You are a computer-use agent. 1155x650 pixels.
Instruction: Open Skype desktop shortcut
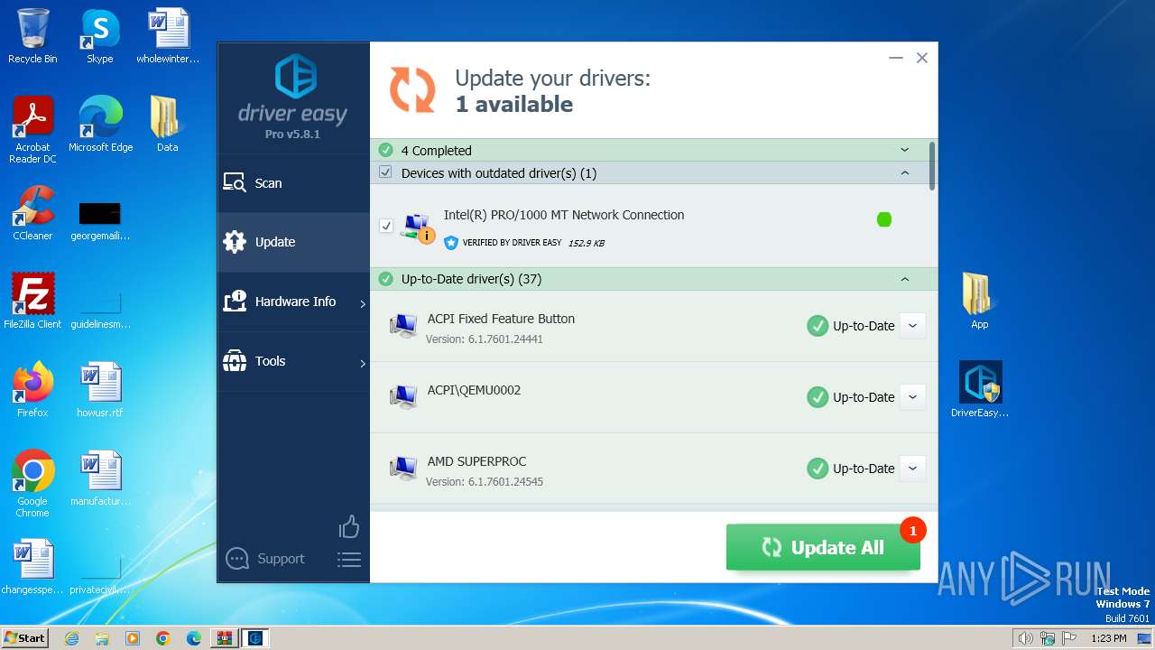(100, 37)
